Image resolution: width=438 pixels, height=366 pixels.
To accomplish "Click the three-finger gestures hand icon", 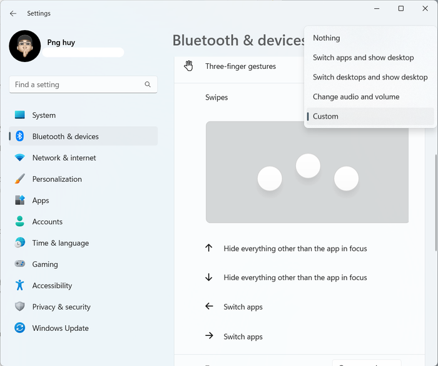I will point(188,66).
